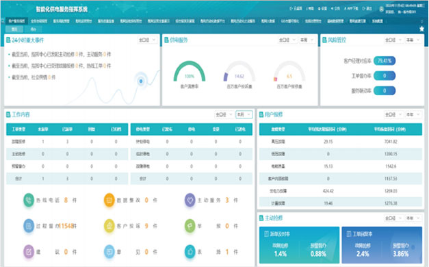Image resolution: width=429 pixels, height=267 pixels.
Task: Click the 1.4% value in 派单及时率 card
Action: click(x=281, y=254)
